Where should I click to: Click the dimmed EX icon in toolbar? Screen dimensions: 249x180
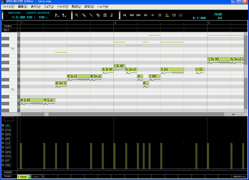click(181, 15)
